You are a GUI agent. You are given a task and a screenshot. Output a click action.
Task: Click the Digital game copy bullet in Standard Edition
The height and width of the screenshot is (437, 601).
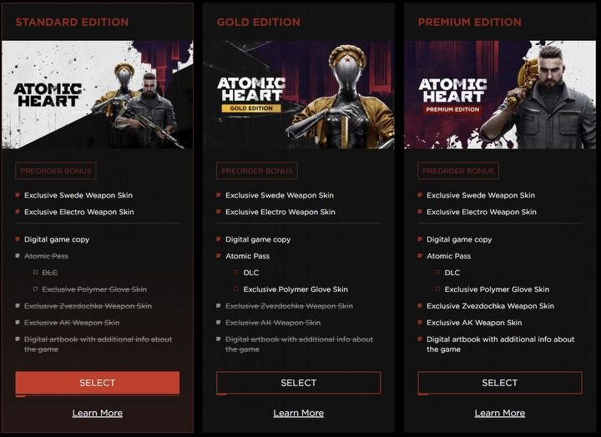click(57, 239)
